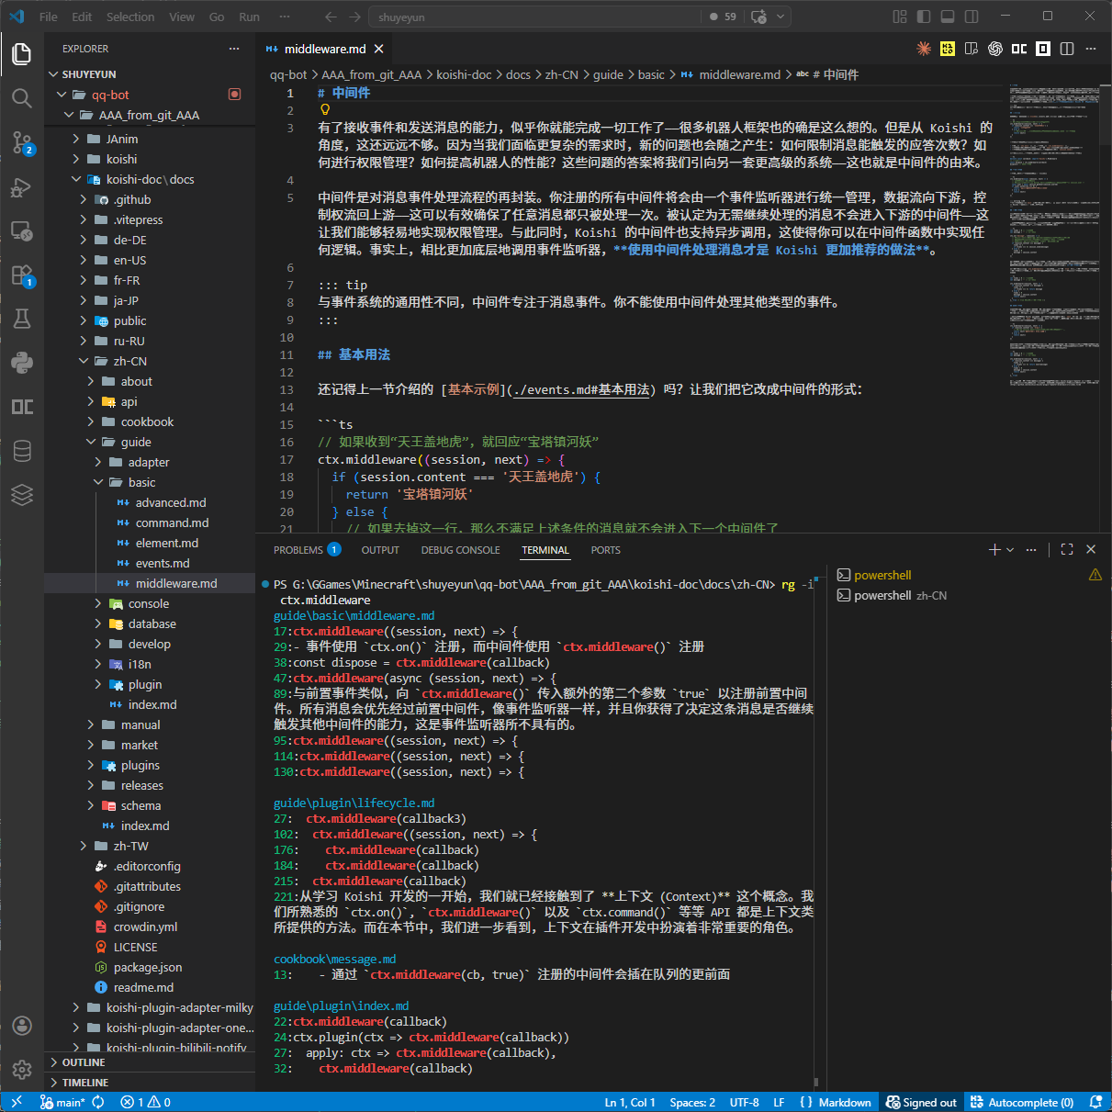Launch the Claude orange starburst icon
Image resolution: width=1112 pixels, height=1112 pixels.
(924, 49)
